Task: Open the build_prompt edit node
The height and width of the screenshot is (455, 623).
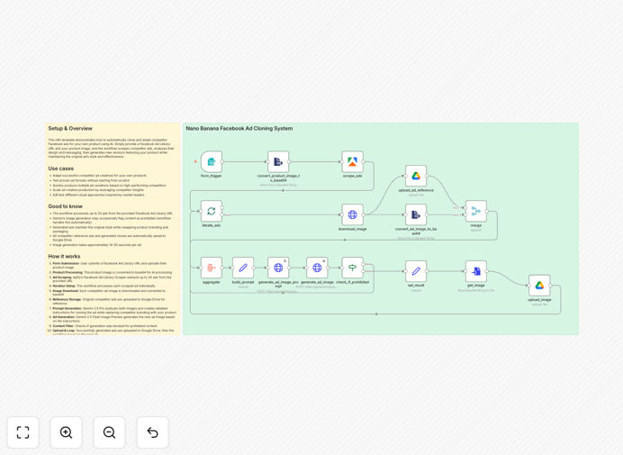Action: (x=243, y=268)
